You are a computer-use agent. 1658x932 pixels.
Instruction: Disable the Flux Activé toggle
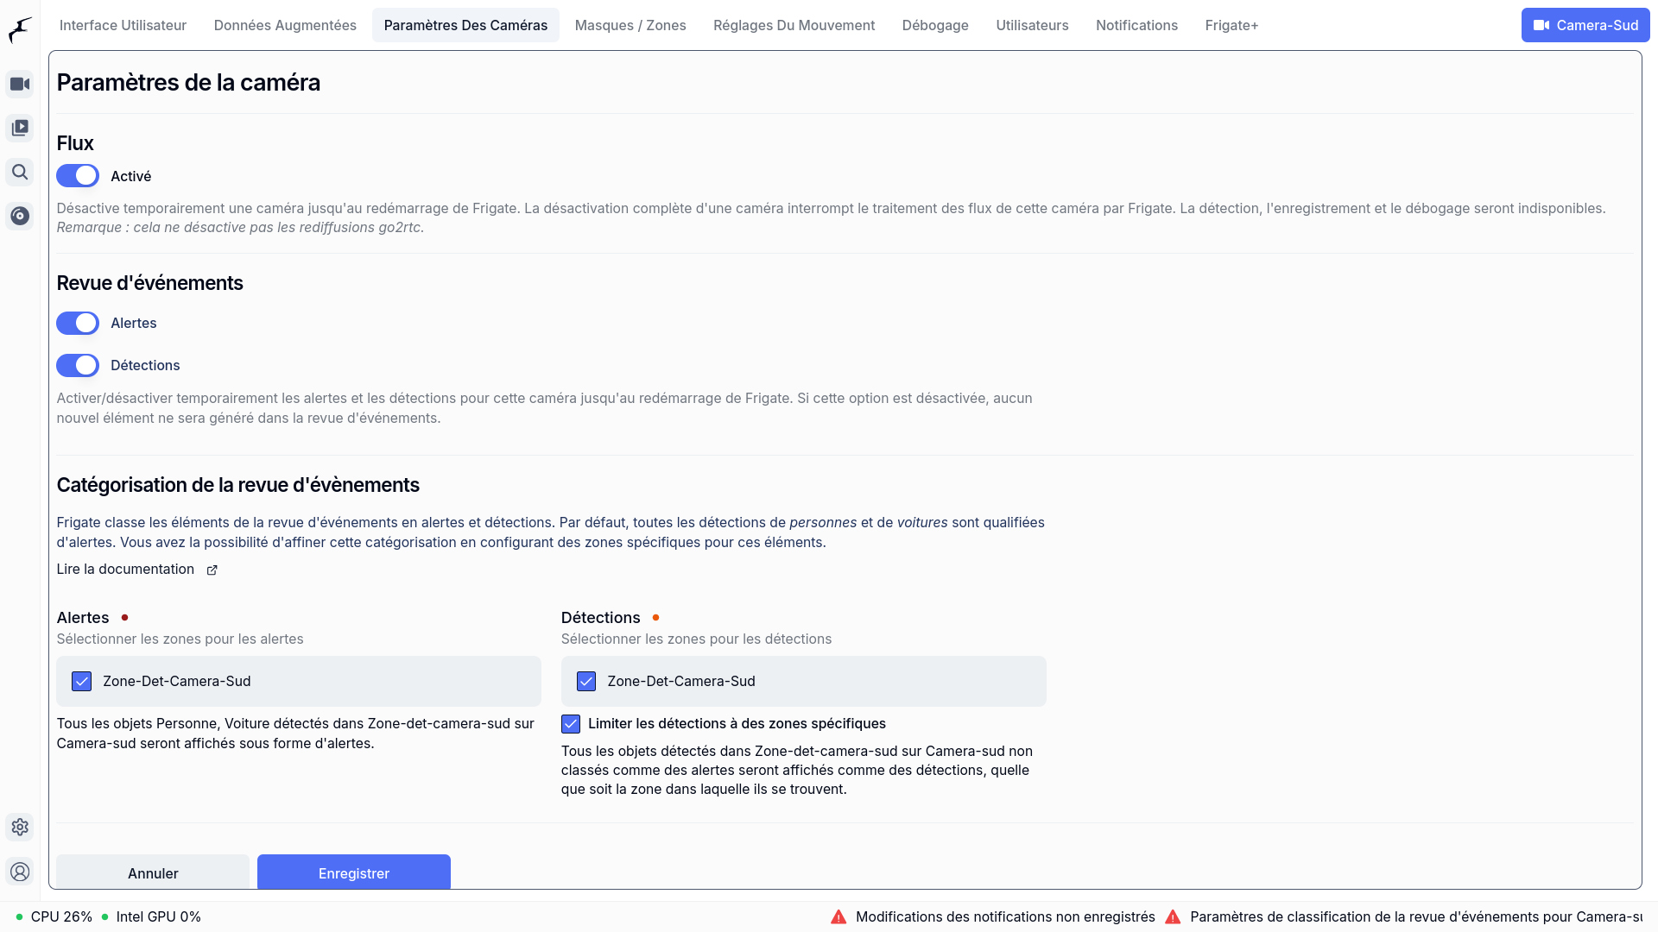point(78,176)
